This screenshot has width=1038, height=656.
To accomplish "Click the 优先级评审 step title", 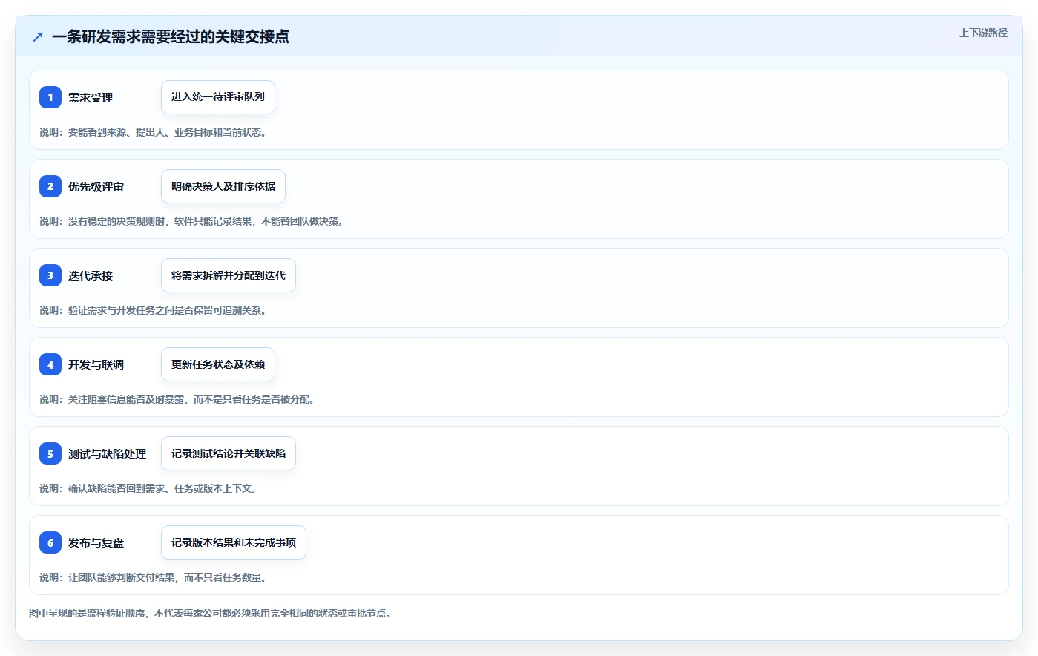I will coord(96,186).
